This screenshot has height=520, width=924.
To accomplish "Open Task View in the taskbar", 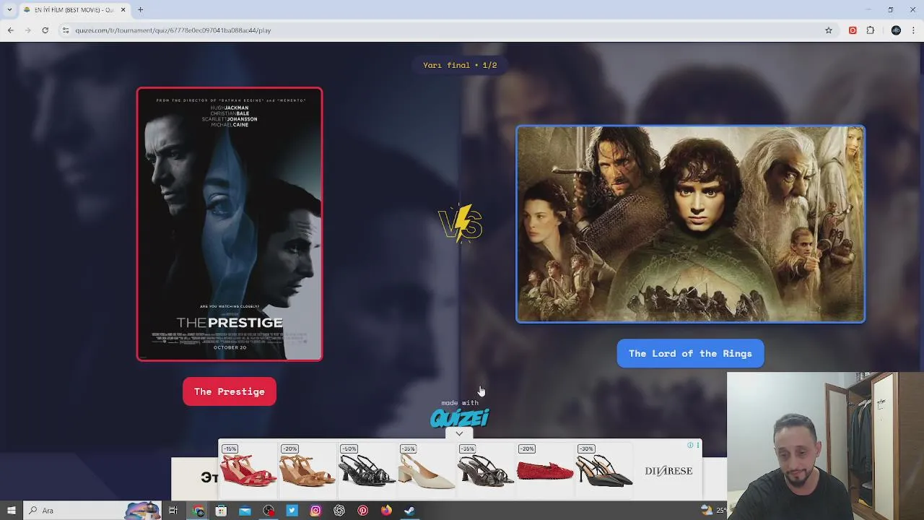I will [x=173, y=511].
